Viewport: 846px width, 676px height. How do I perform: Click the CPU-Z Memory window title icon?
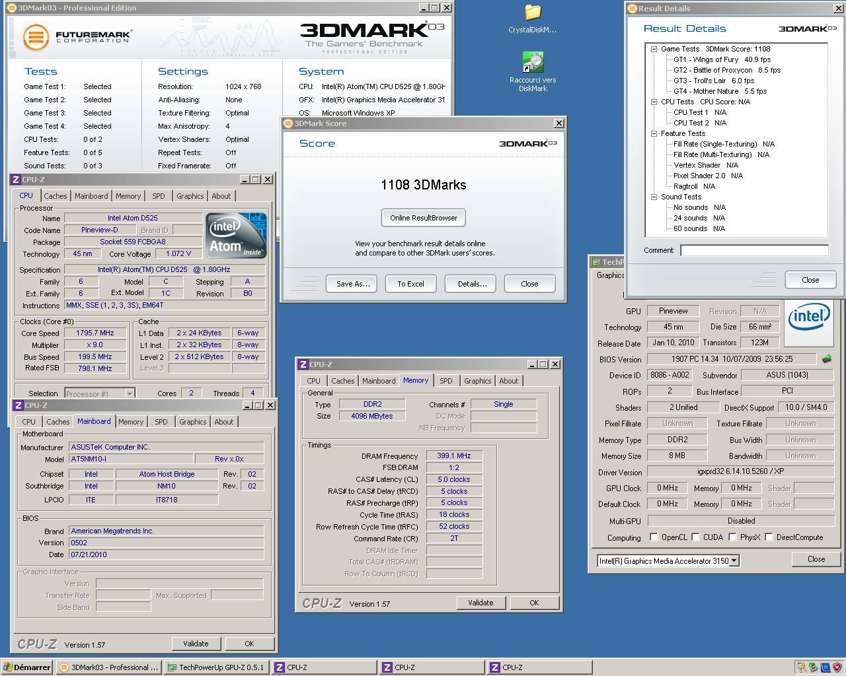click(303, 364)
